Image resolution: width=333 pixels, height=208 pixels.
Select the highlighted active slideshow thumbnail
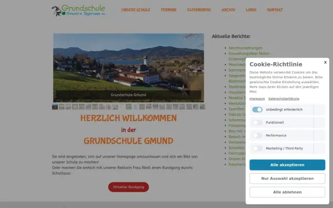click(x=55, y=106)
